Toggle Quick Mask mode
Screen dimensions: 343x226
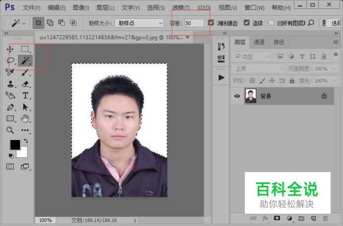[10, 167]
